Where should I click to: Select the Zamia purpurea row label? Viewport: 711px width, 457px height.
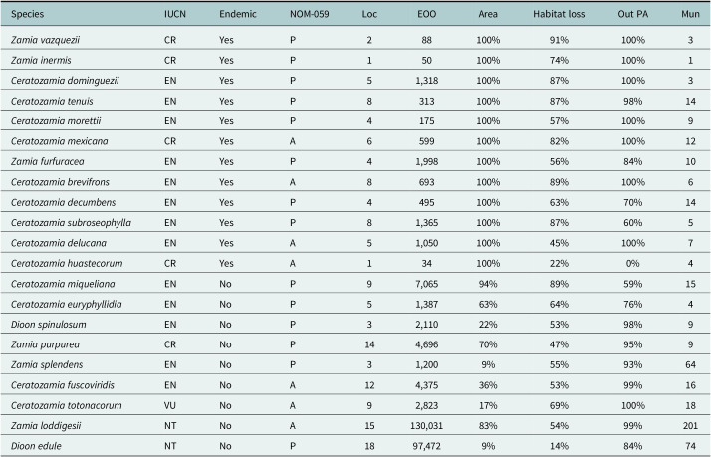click(x=45, y=344)
